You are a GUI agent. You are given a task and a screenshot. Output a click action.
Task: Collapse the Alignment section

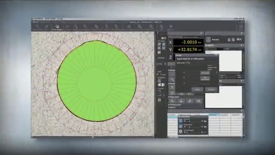[x=169, y=97]
